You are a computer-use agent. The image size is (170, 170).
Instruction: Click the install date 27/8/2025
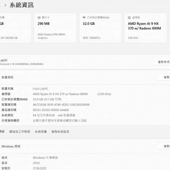pos(39,168)
